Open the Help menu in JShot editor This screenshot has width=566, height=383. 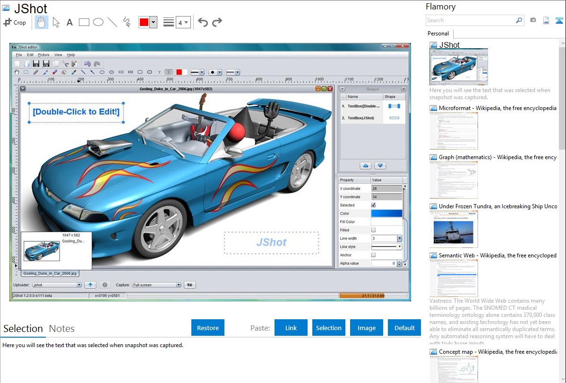coord(71,55)
